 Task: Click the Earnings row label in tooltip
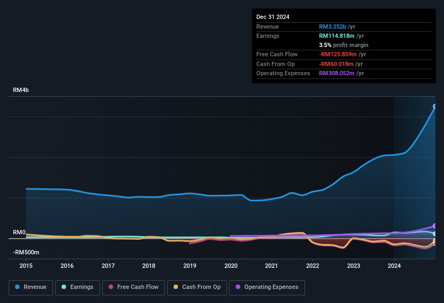click(x=268, y=36)
